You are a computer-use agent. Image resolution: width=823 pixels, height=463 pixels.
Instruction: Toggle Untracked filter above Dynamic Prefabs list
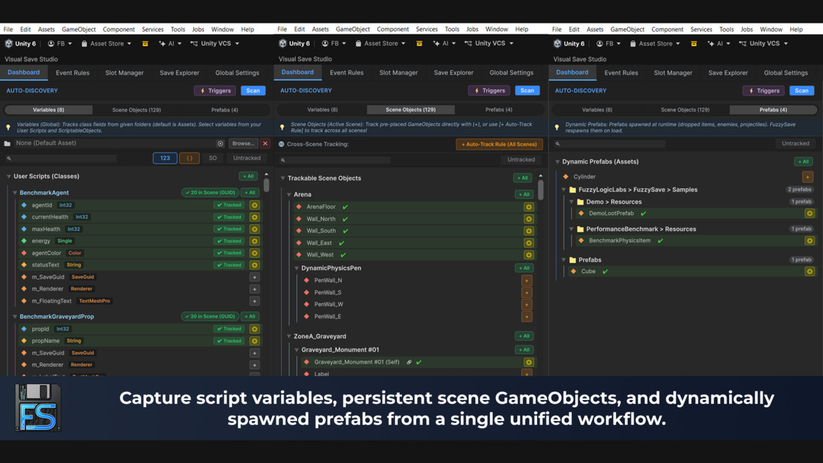[x=796, y=143]
